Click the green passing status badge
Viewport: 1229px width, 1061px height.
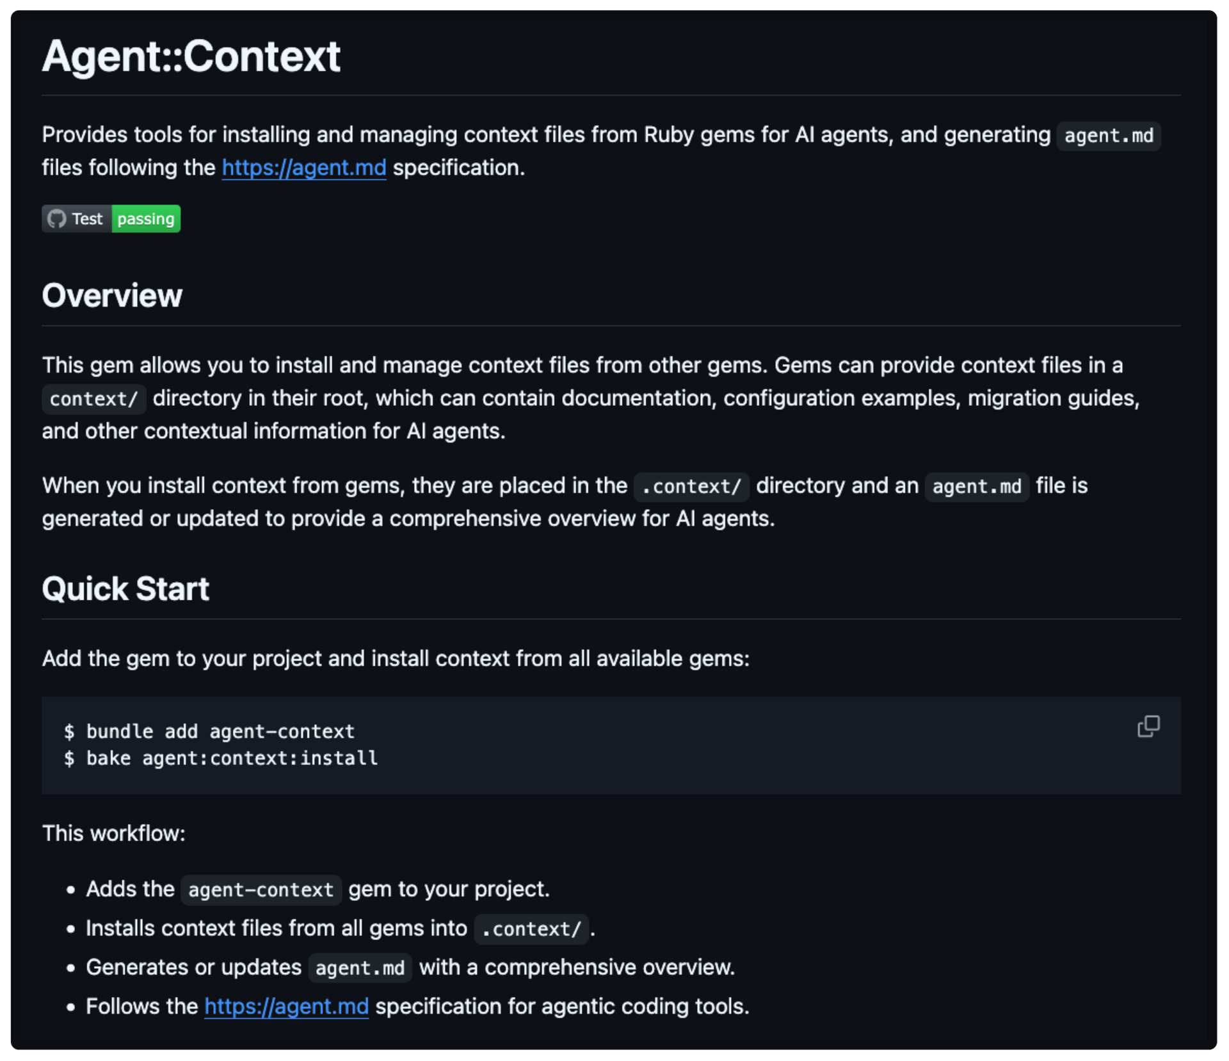(146, 219)
